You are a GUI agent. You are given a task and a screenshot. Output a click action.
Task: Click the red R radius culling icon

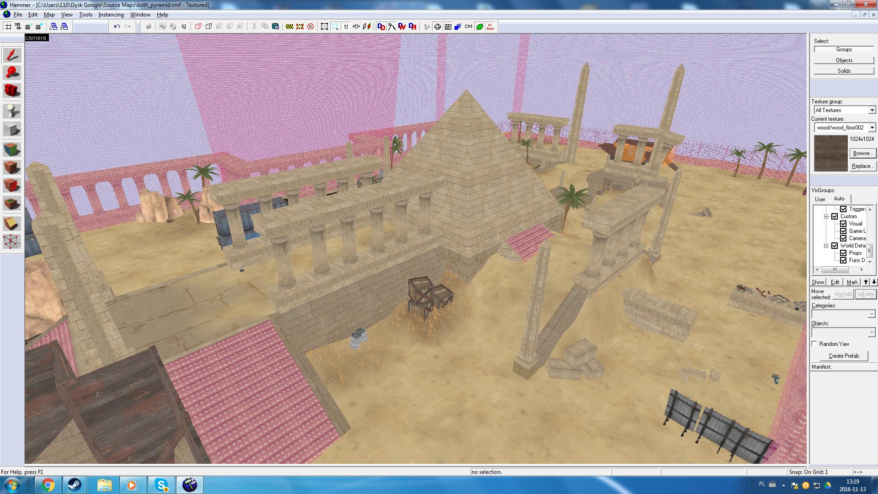[x=311, y=27]
